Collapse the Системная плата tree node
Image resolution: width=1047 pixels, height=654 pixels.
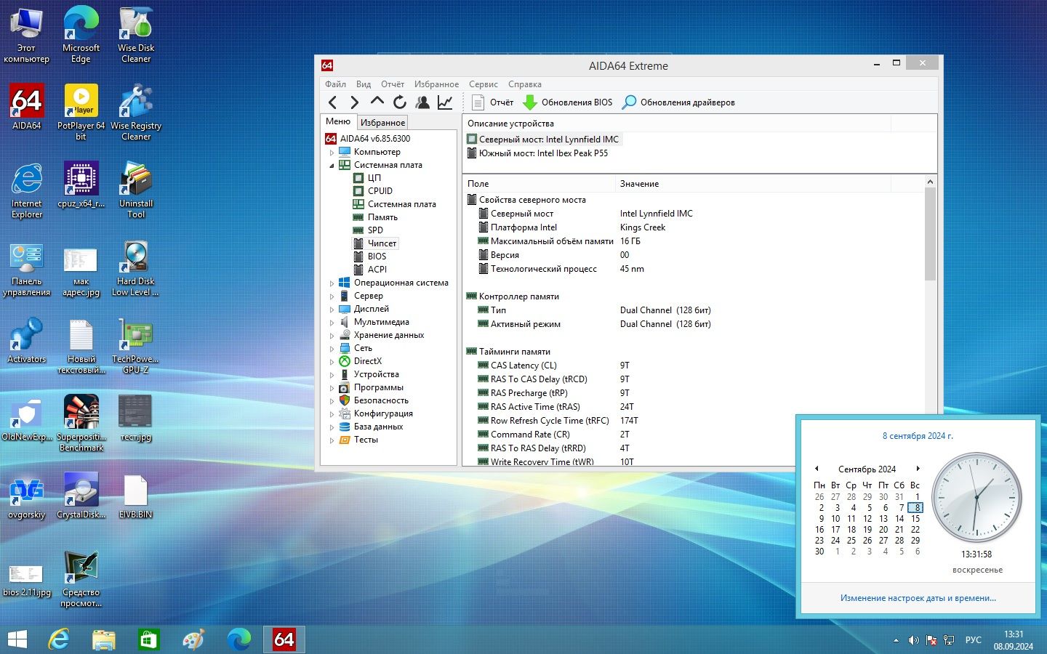coord(332,166)
